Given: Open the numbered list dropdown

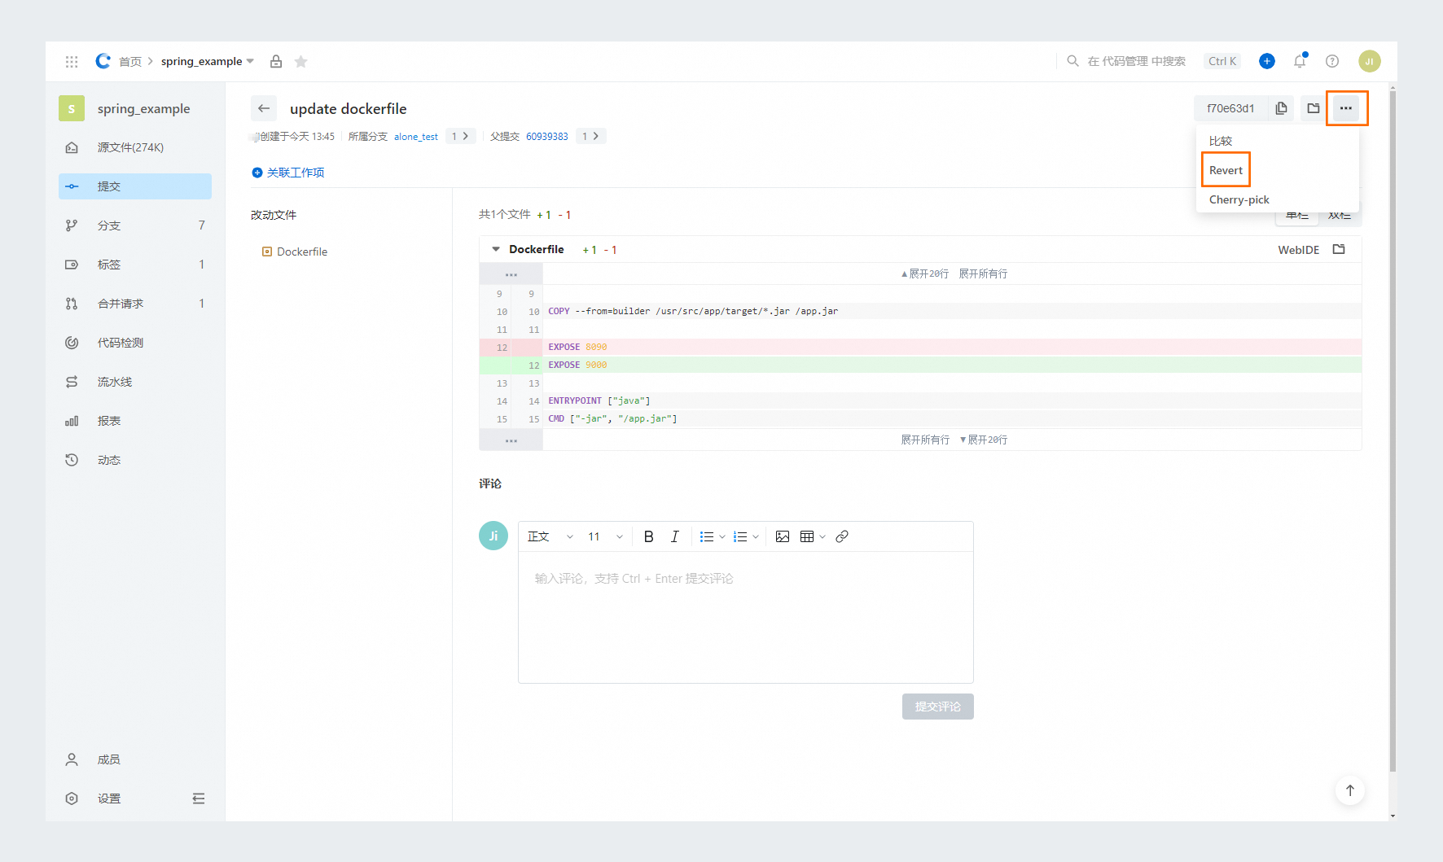Looking at the screenshot, I should pyautogui.click(x=746, y=536).
